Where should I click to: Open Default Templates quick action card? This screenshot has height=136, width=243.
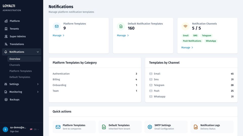pos(120,127)
